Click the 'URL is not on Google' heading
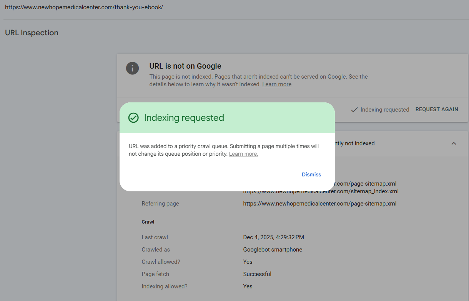Screen dimensions: 469x301 tap(185, 66)
